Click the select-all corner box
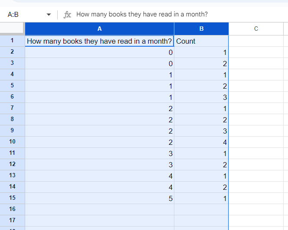This screenshot has height=230, width=288. [12, 29]
